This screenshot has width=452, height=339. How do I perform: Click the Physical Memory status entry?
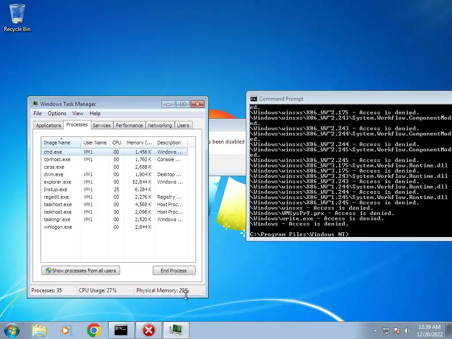click(162, 290)
